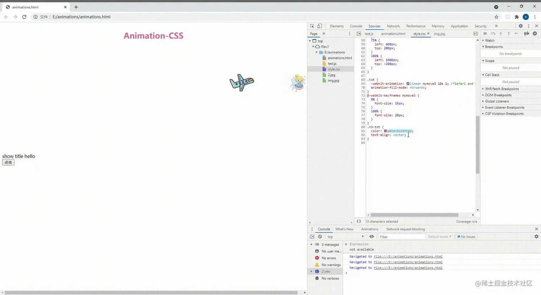Expand the Watch section
Viewport: 541px width, 295px height.
coord(483,40)
